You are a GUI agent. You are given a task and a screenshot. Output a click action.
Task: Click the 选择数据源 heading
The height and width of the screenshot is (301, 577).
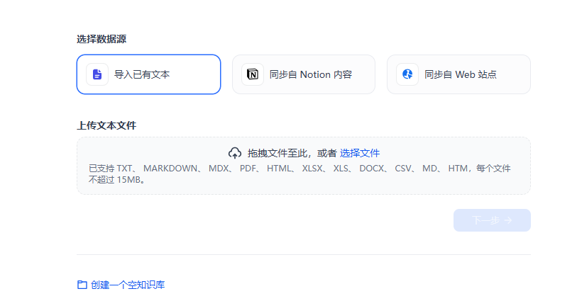[101, 39]
